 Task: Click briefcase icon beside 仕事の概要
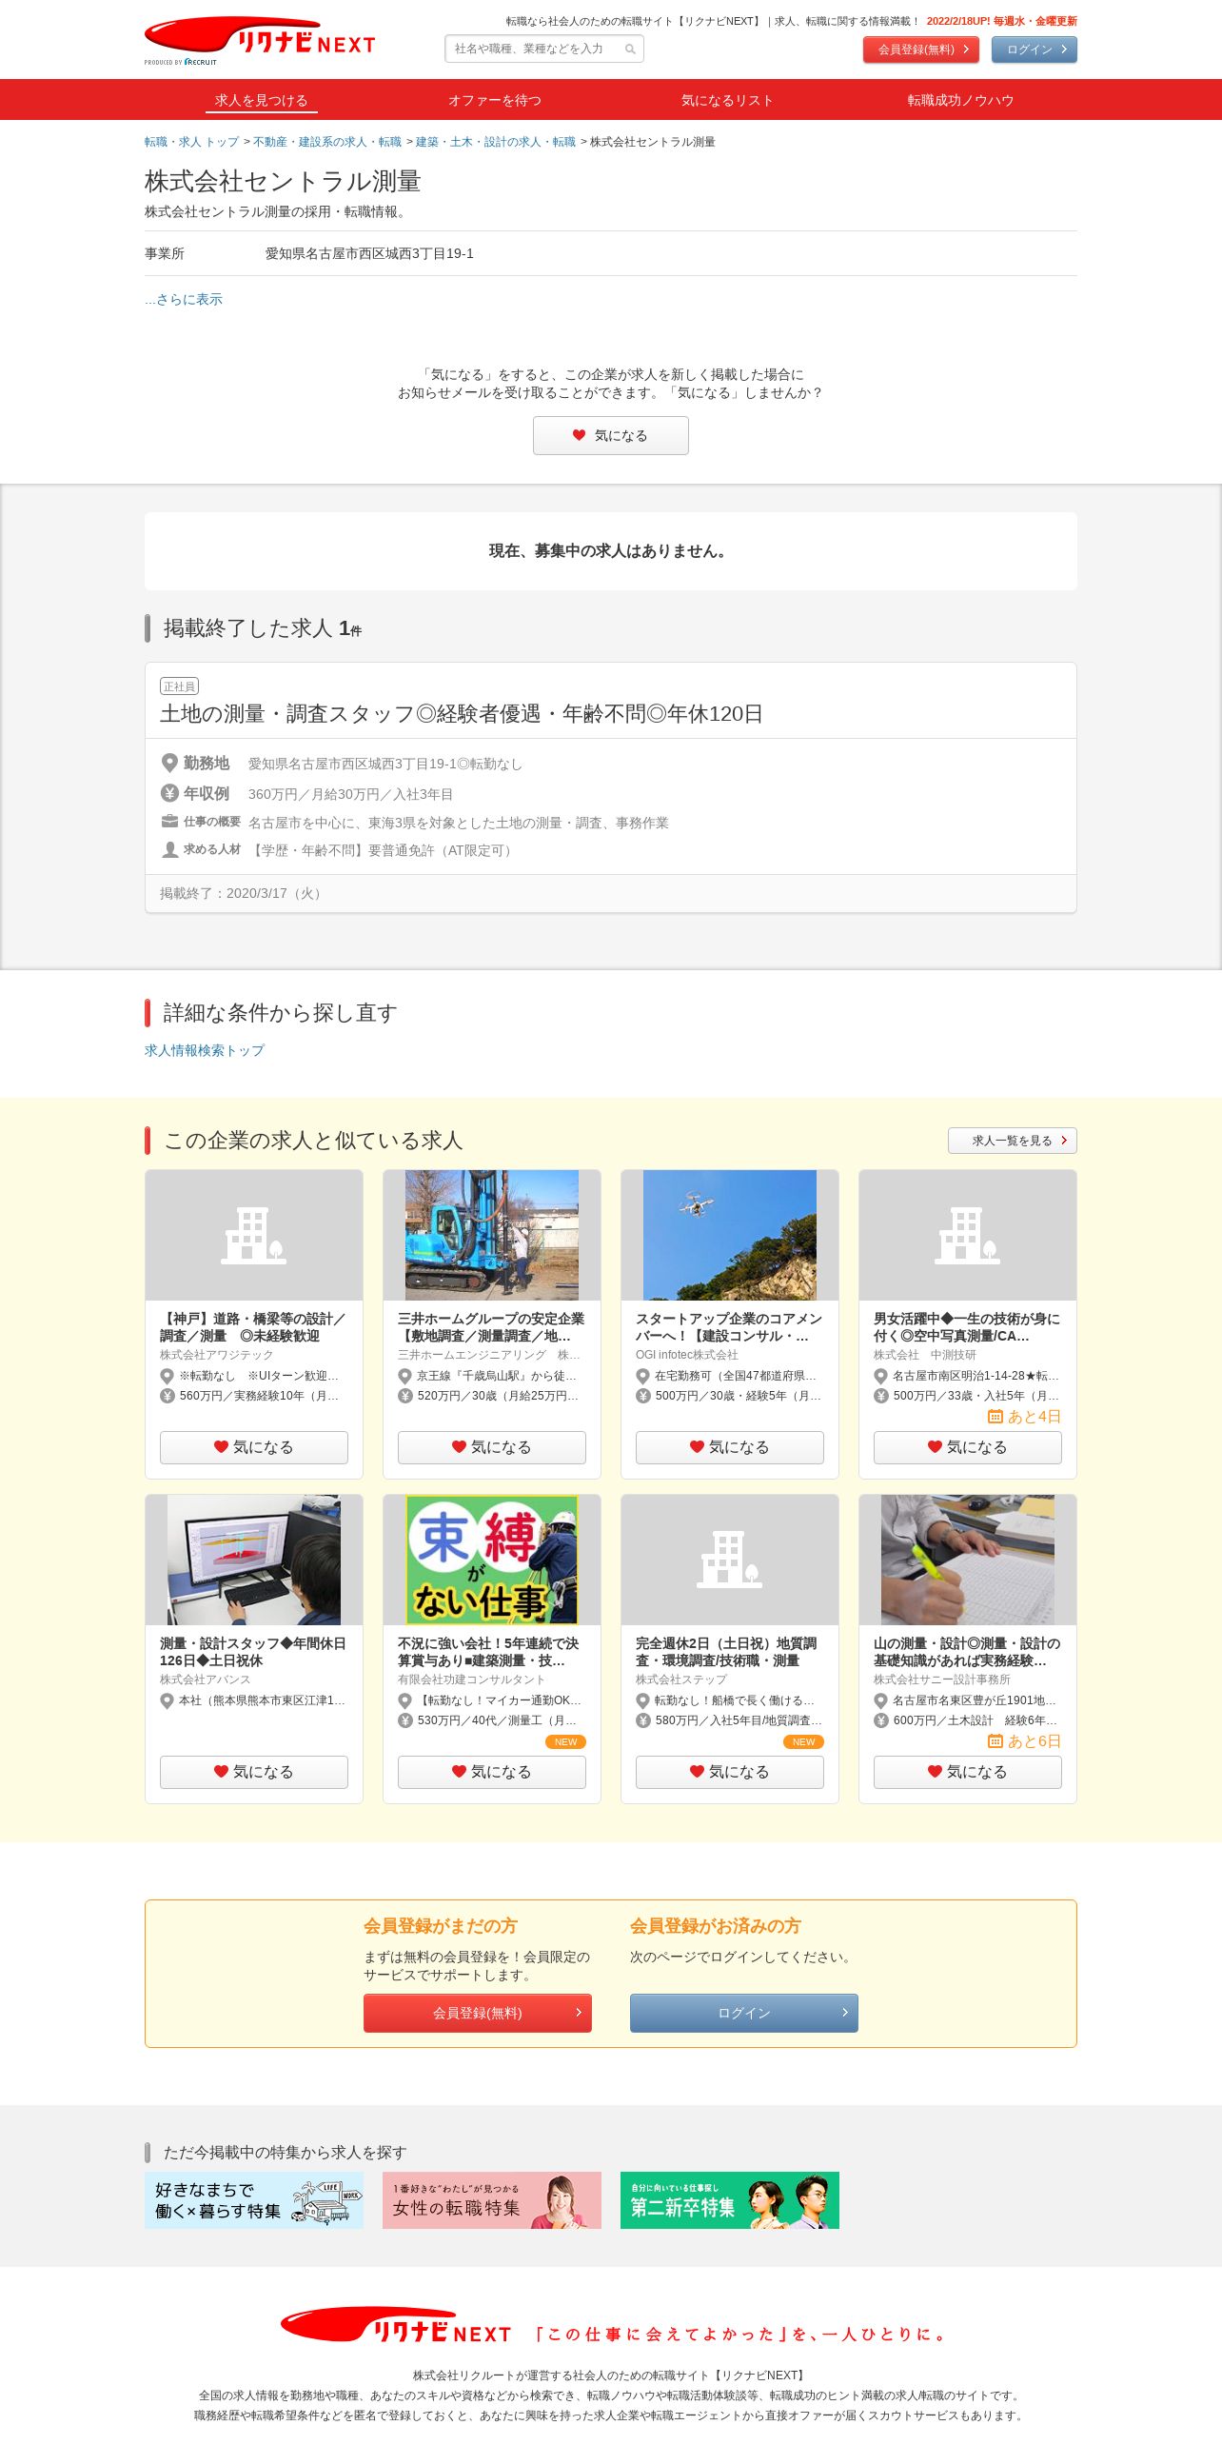[x=169, y=822]
